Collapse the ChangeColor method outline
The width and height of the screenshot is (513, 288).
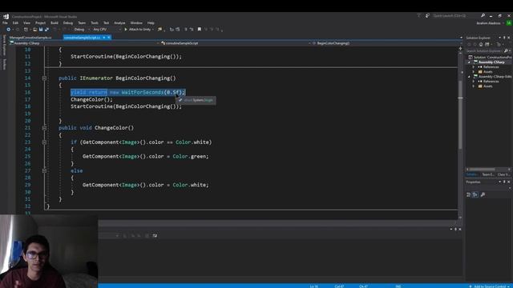pyautogui.click(x=44, y=128)
